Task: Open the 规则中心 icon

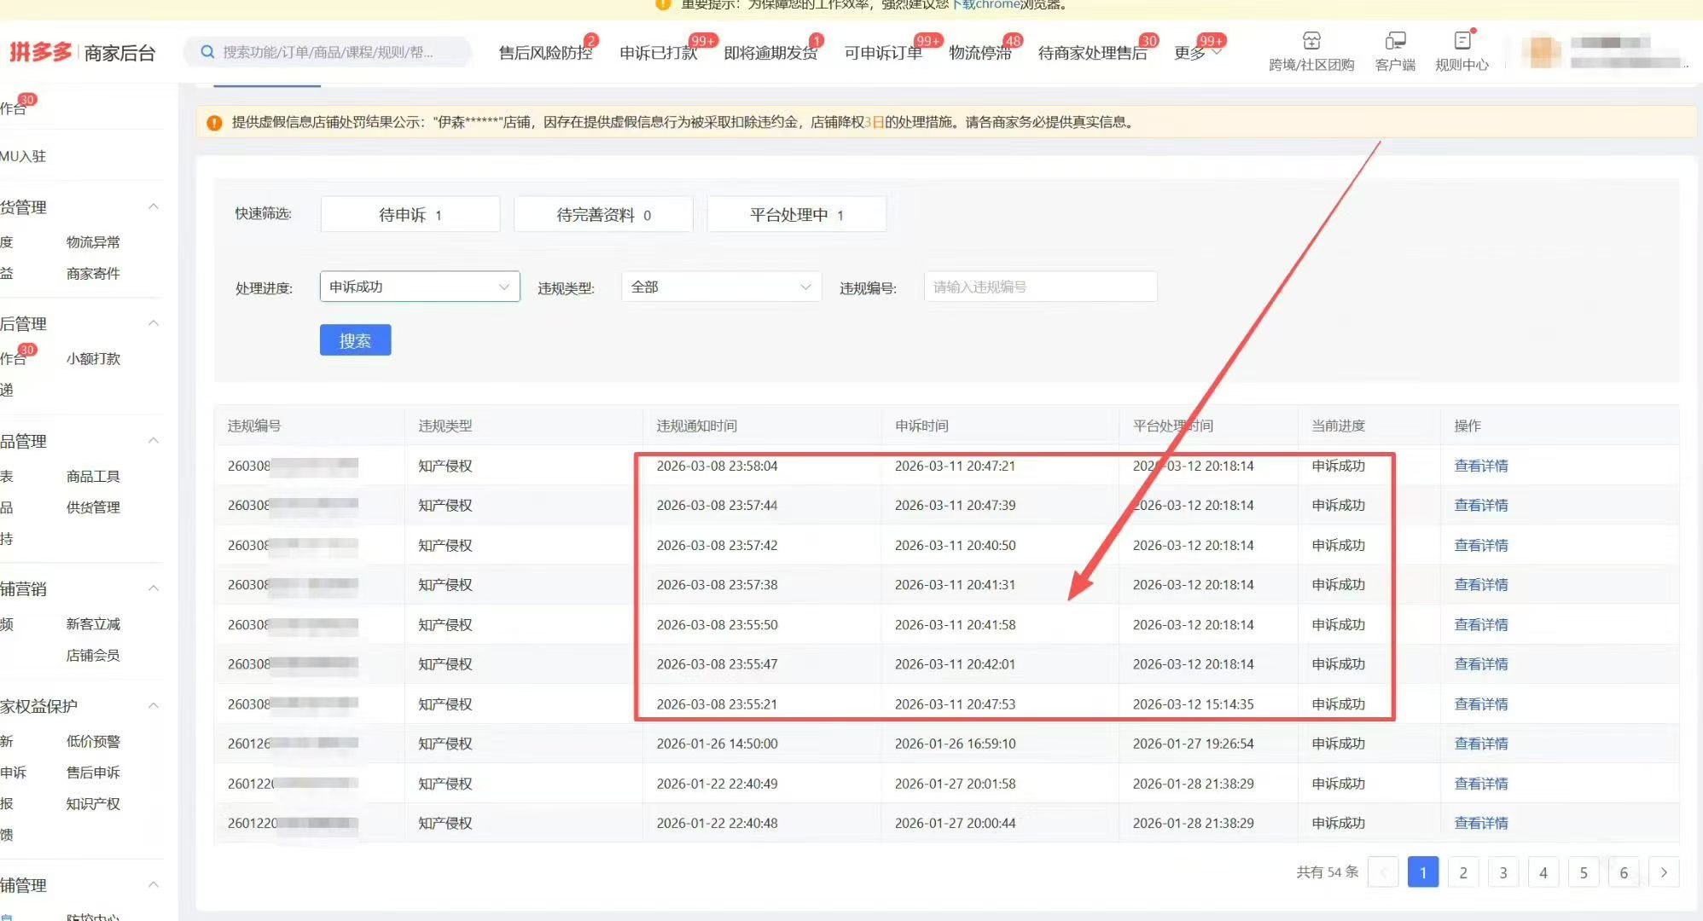Action: (1462, 42)
